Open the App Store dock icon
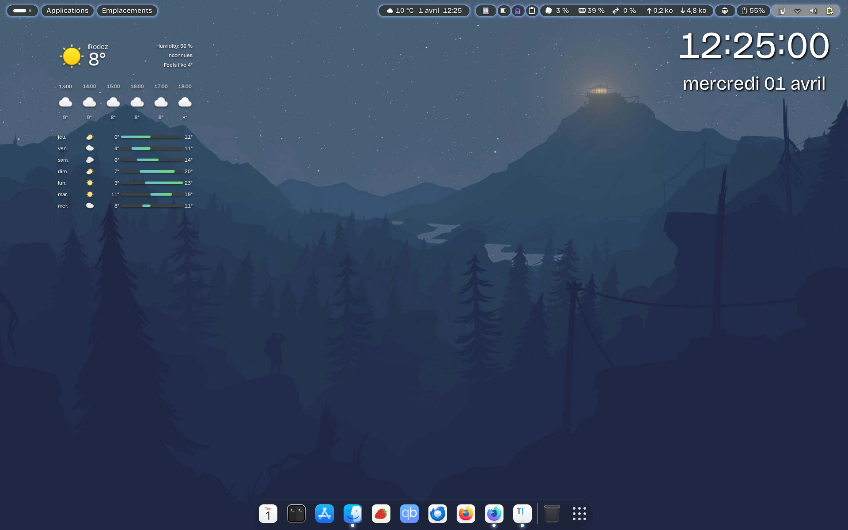The height and width of the screenshot is (530, 848). click(x=324, y=514)
